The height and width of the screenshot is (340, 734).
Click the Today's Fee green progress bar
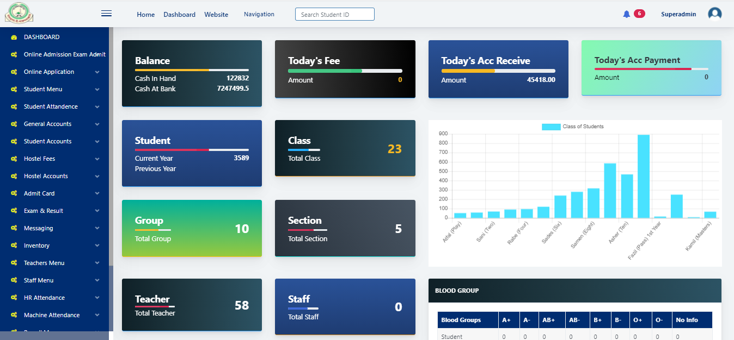click(x=325, y=71)
